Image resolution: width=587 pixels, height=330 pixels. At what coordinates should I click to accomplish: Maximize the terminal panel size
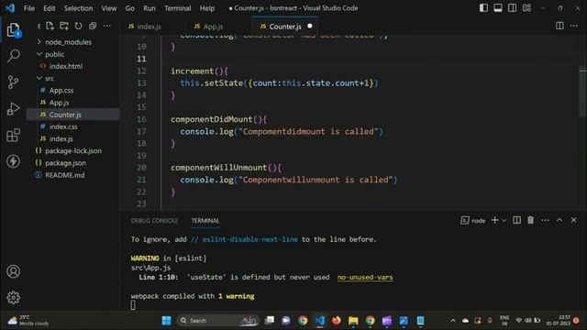coord(559,220)
